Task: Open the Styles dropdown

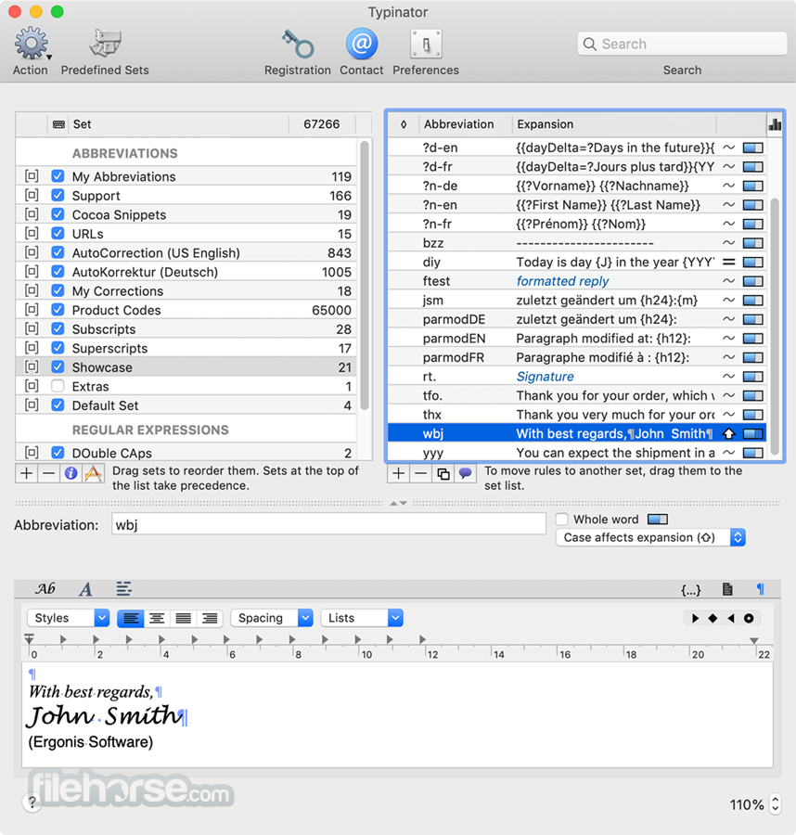Action: [68, 618]
